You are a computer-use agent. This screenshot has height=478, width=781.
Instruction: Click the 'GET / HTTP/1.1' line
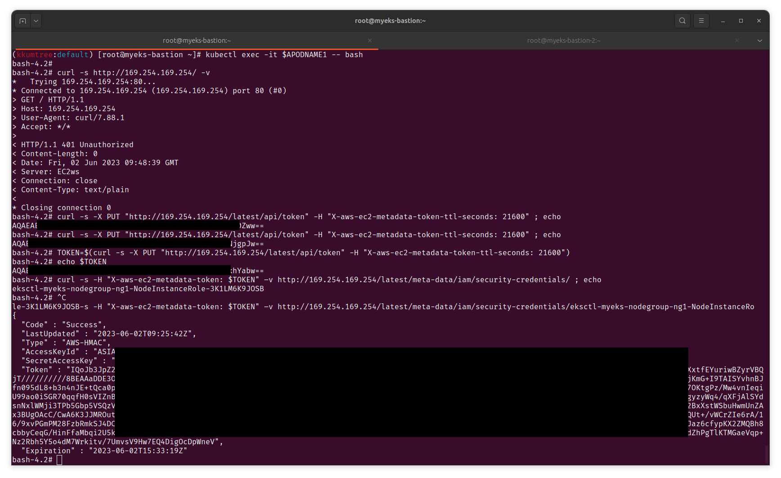[x=48, y=99]
